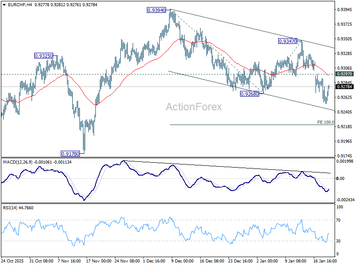
Task: Click the 0.92680 low price label
Action: coord(249,94)
